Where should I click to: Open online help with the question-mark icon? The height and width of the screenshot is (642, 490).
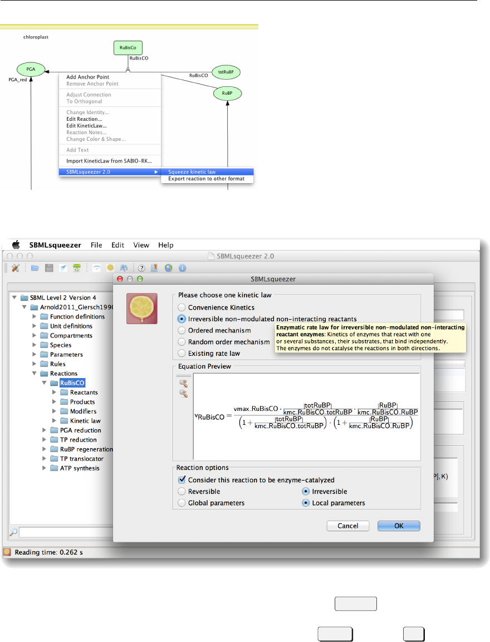pos(141,268)
